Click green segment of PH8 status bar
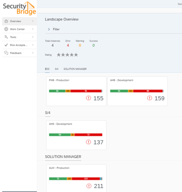The height and width of the screenshot is (192, 182). point(57,91)
